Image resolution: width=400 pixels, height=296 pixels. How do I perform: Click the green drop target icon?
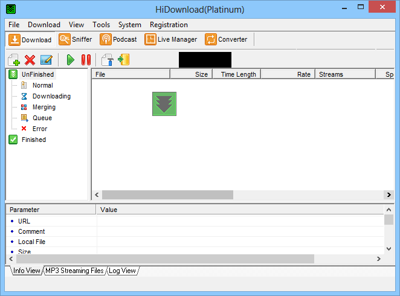[164, 104]
